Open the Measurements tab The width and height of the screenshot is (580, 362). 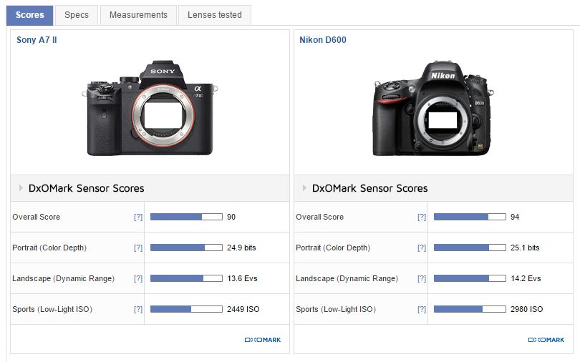pos(138,15)
